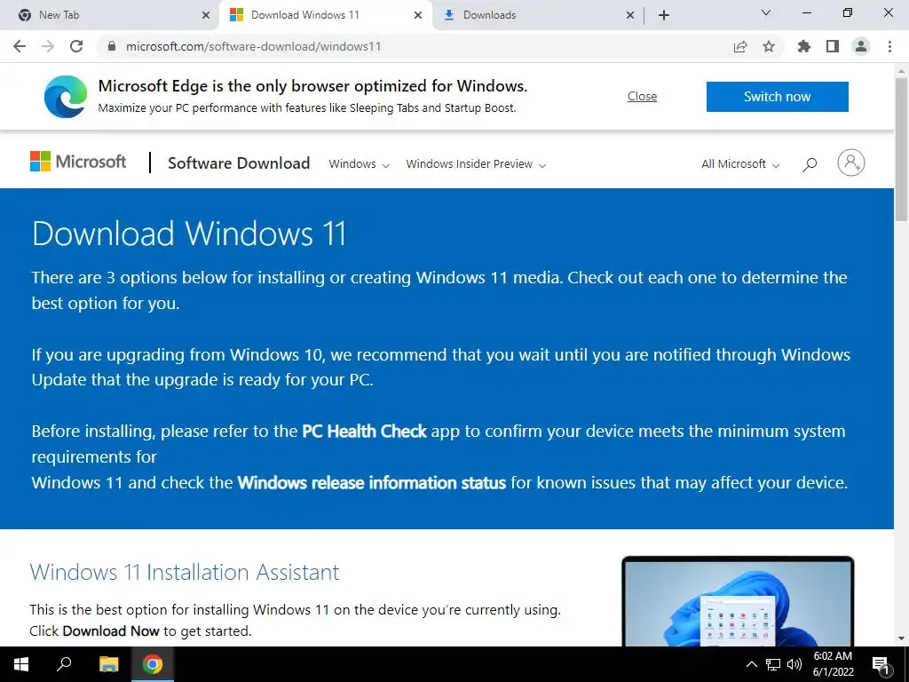Open tab search chevron in title bar
The width and height of the screenshot is (909, 682).
(766, 12)
